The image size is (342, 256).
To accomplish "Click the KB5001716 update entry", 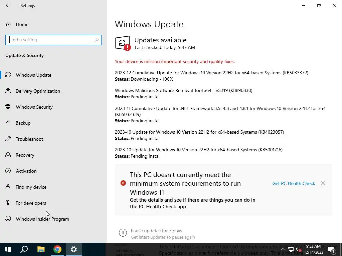I will click(198, 150).
